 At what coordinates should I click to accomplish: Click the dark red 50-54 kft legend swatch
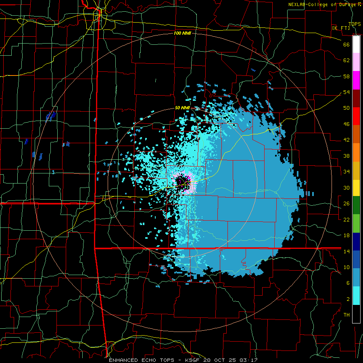click(x=356, y=98)
